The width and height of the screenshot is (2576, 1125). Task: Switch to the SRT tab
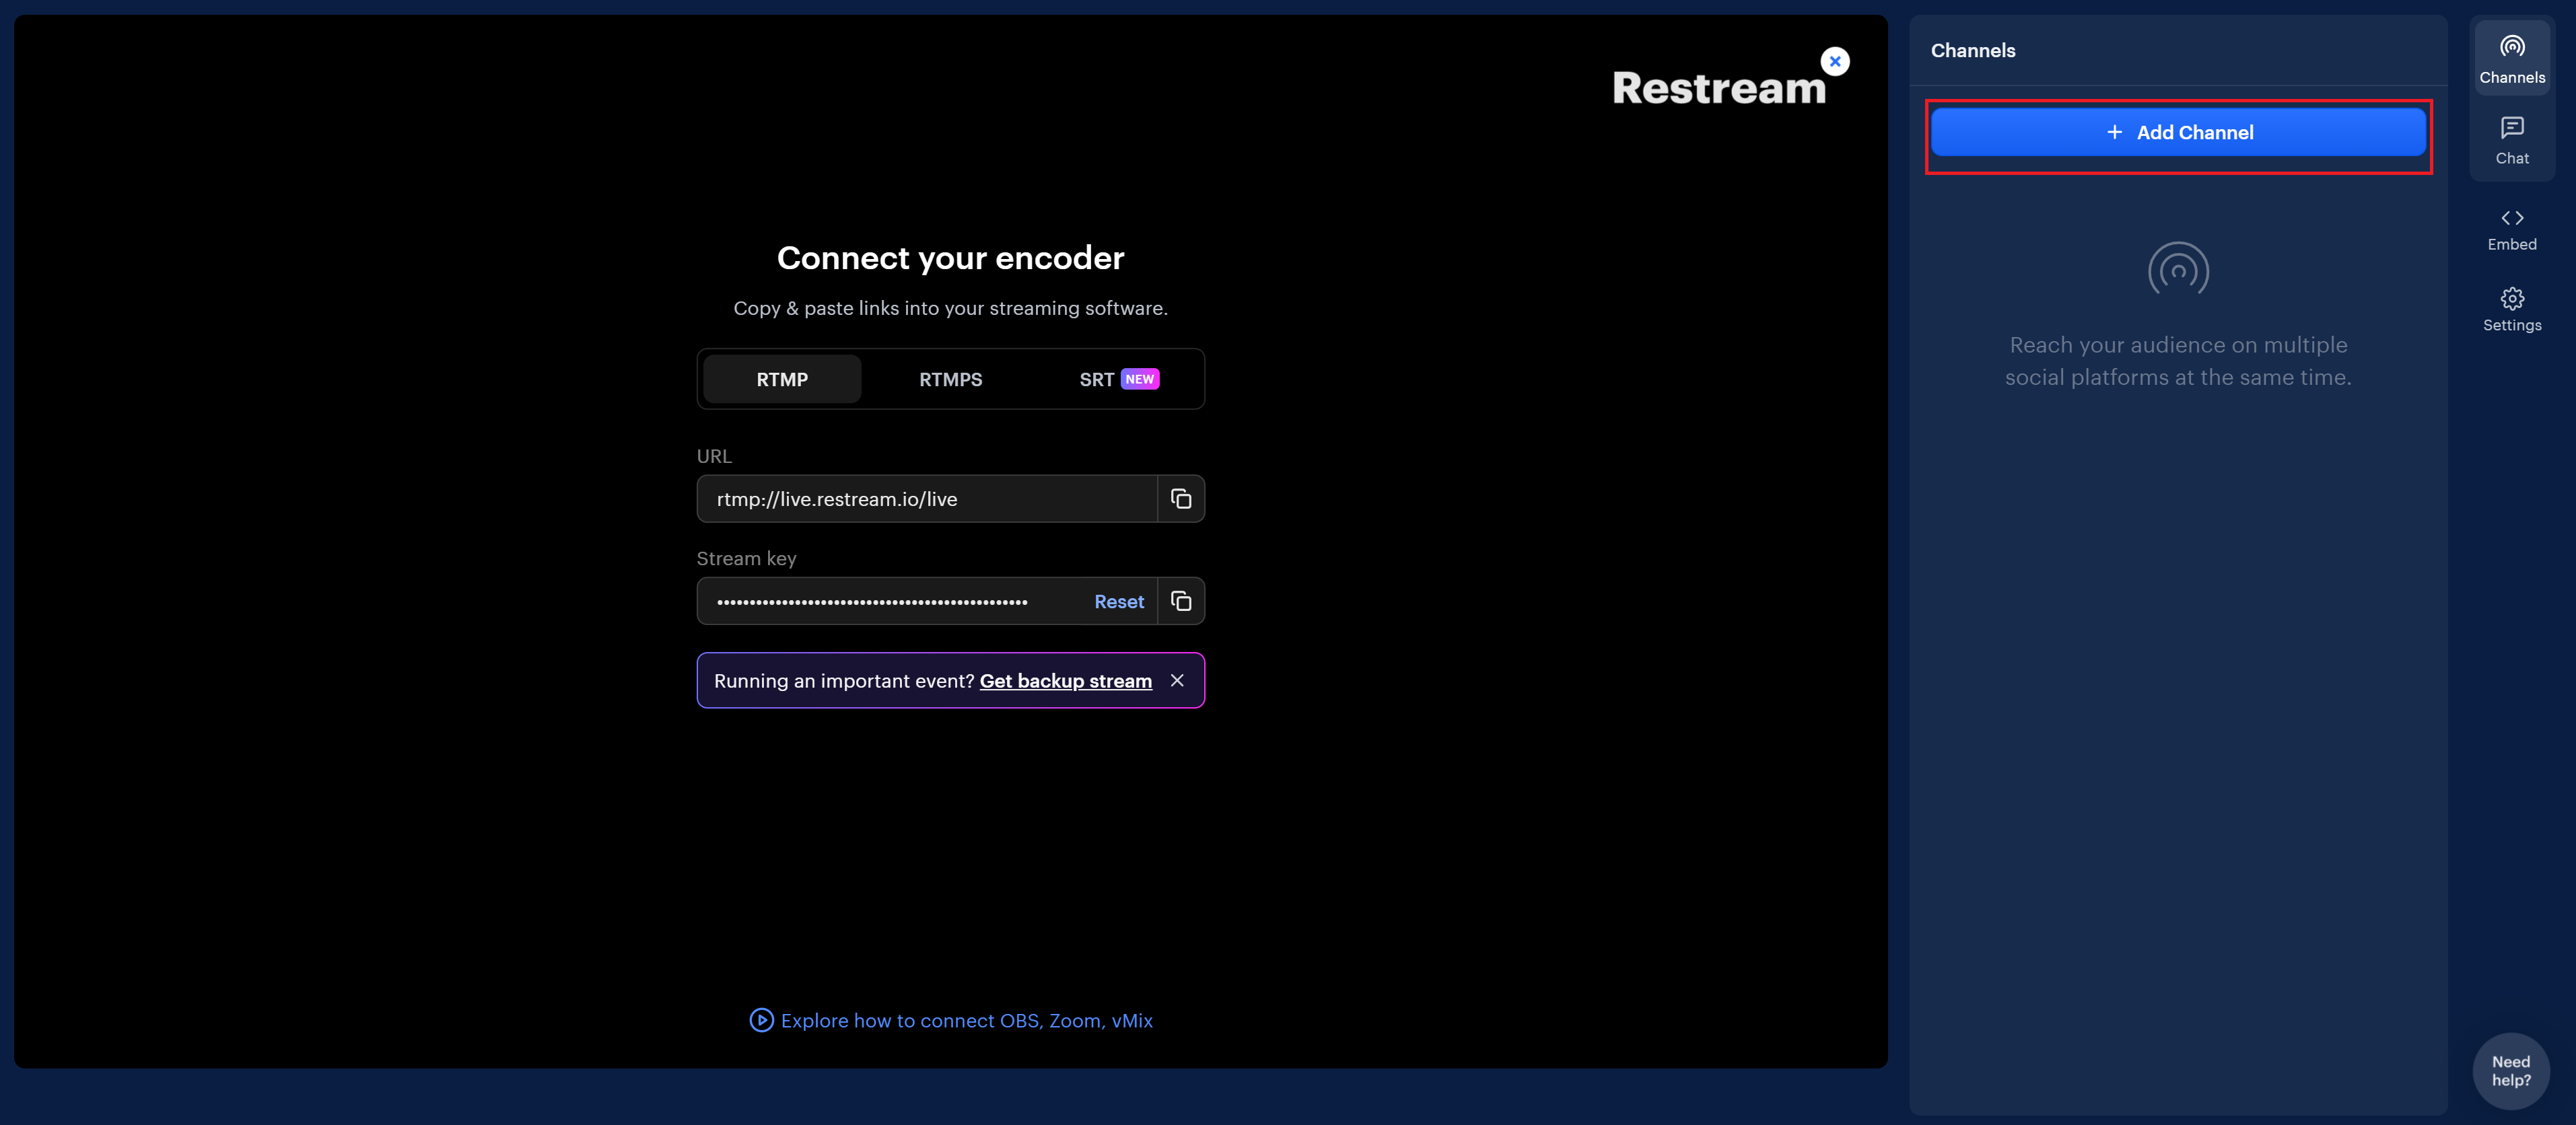click(1118, 379)
